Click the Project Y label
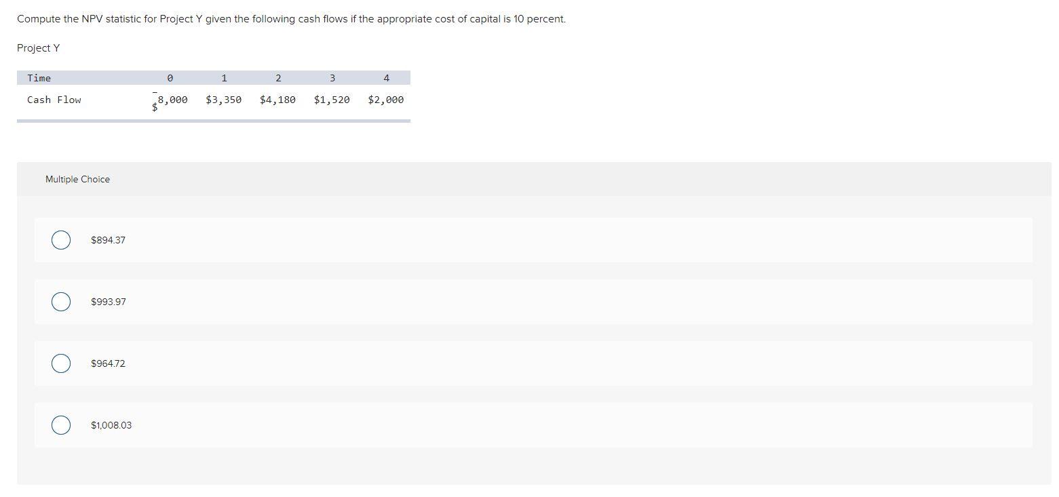The width and height of the screenshot is (1059, 497). click(38, 47)
